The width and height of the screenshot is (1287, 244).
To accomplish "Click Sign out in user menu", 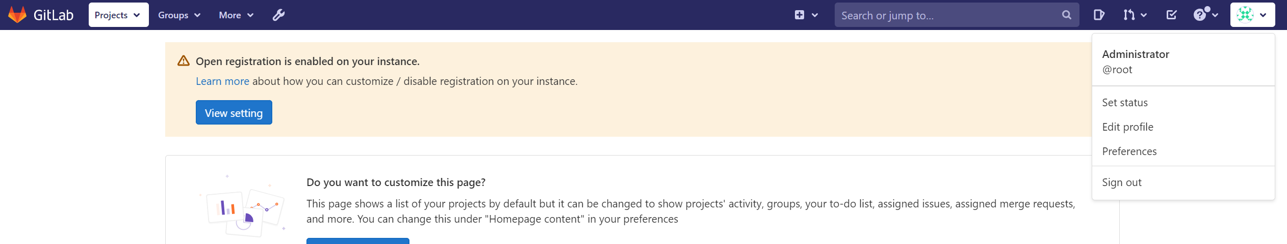I will [x=1121, y=182].
